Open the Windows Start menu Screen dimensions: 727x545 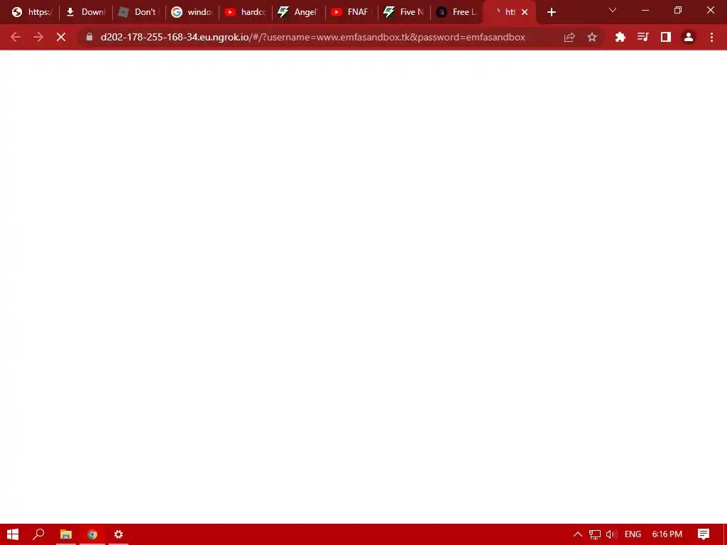[13, 534]
